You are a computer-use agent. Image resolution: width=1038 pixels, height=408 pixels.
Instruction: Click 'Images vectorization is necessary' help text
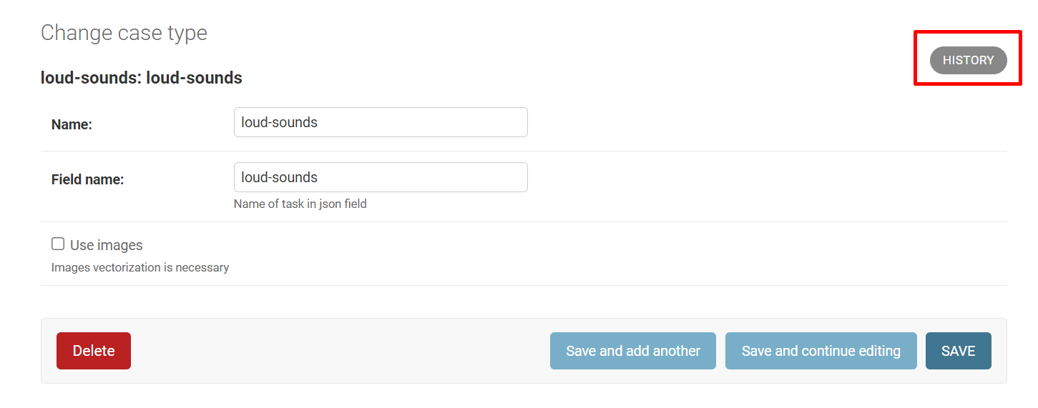tap(140, 268)
